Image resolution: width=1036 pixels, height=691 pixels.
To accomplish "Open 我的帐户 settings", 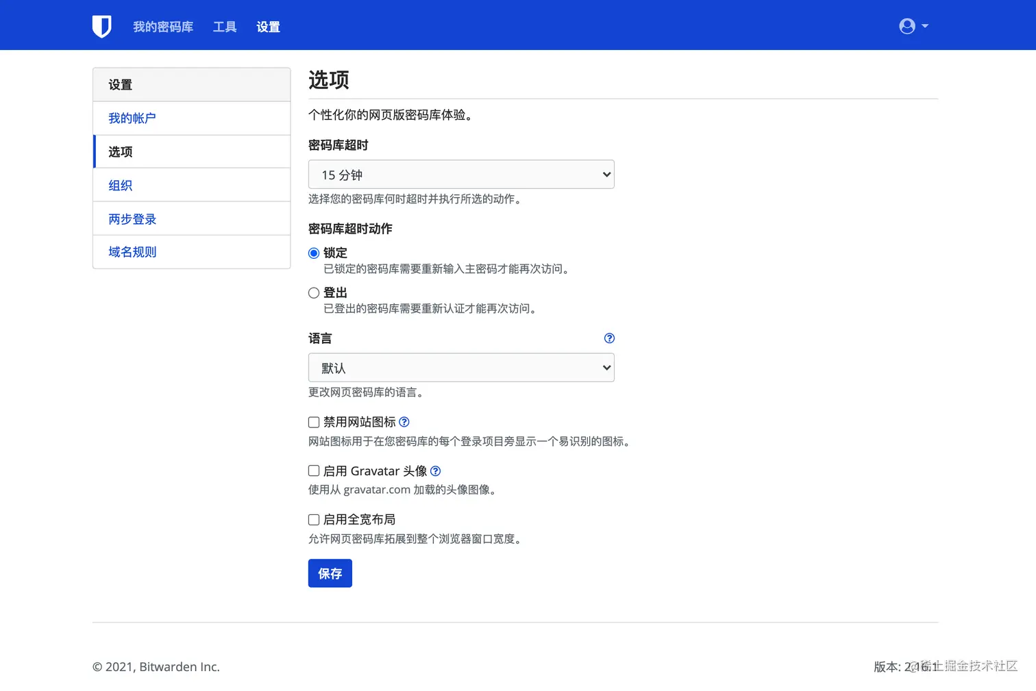I will (x=132, y=118).
